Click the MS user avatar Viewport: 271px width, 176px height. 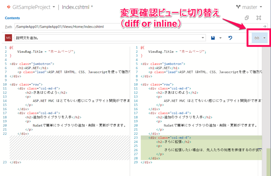8,38
